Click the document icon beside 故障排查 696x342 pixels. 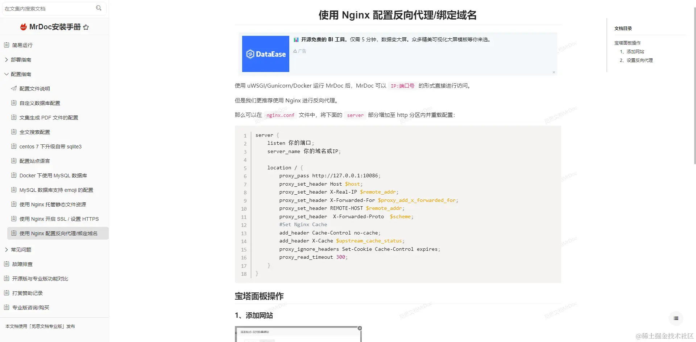(6, 264)
